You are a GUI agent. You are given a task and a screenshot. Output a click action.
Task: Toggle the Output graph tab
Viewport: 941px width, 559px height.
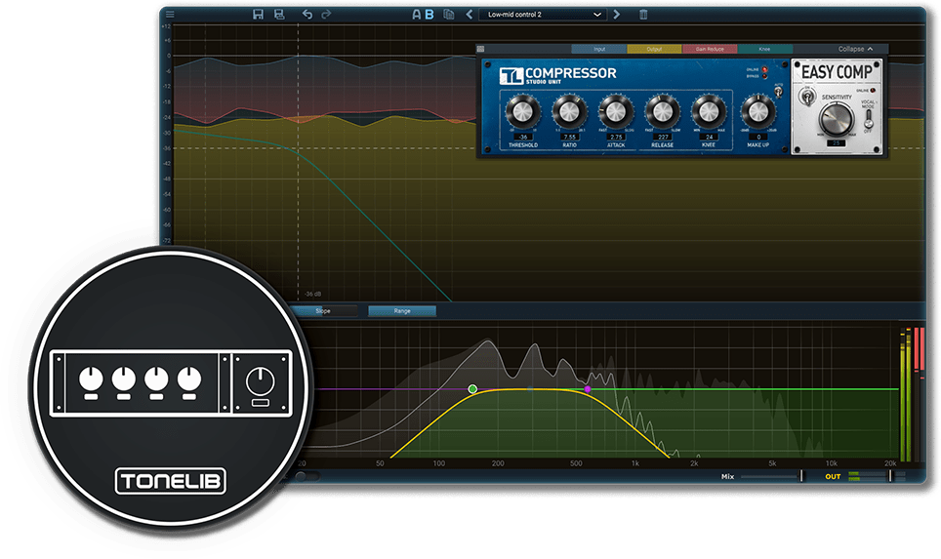coord(654,49)
